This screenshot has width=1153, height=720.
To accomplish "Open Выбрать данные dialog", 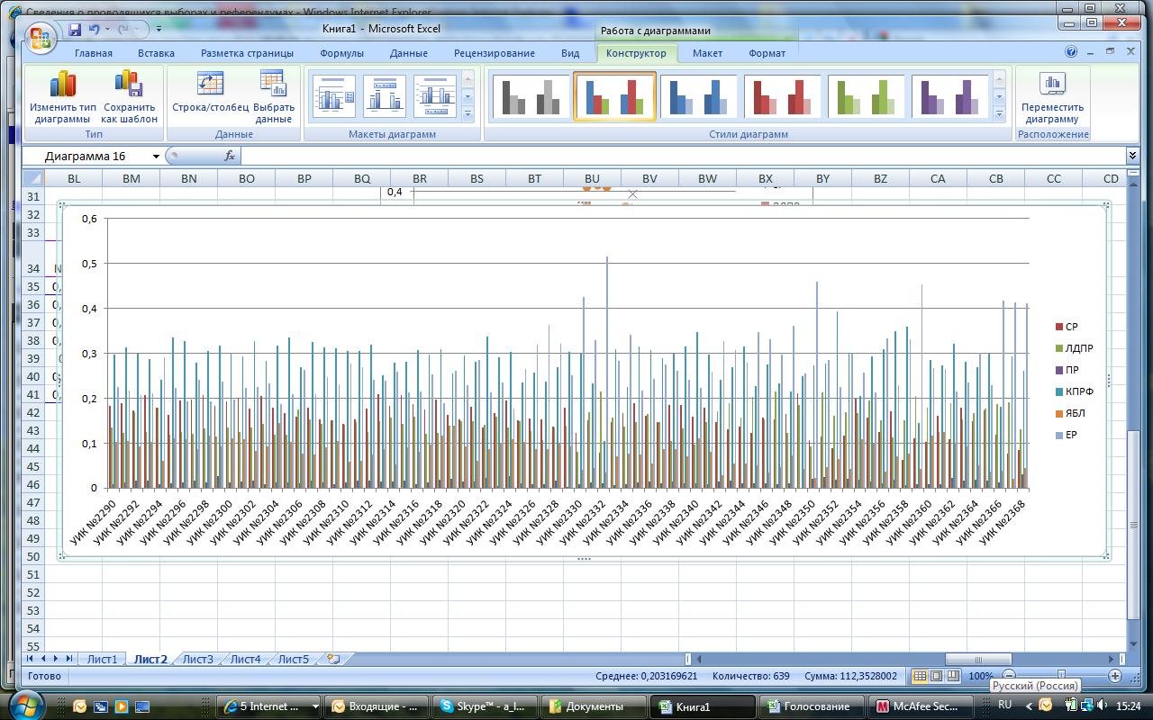I will (x=274, y=97).
